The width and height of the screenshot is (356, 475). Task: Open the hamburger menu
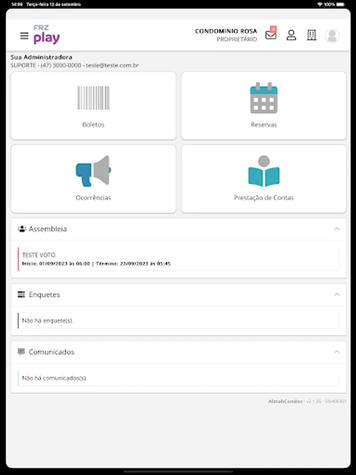[x=24, y=36]
